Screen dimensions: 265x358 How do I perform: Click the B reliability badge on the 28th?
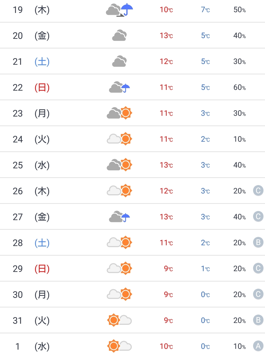[x=258, y=242]
